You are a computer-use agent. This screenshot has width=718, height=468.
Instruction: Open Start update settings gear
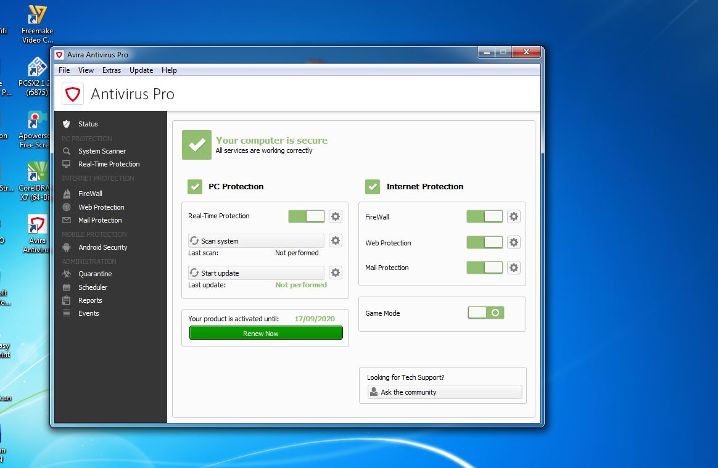[336, 273]
